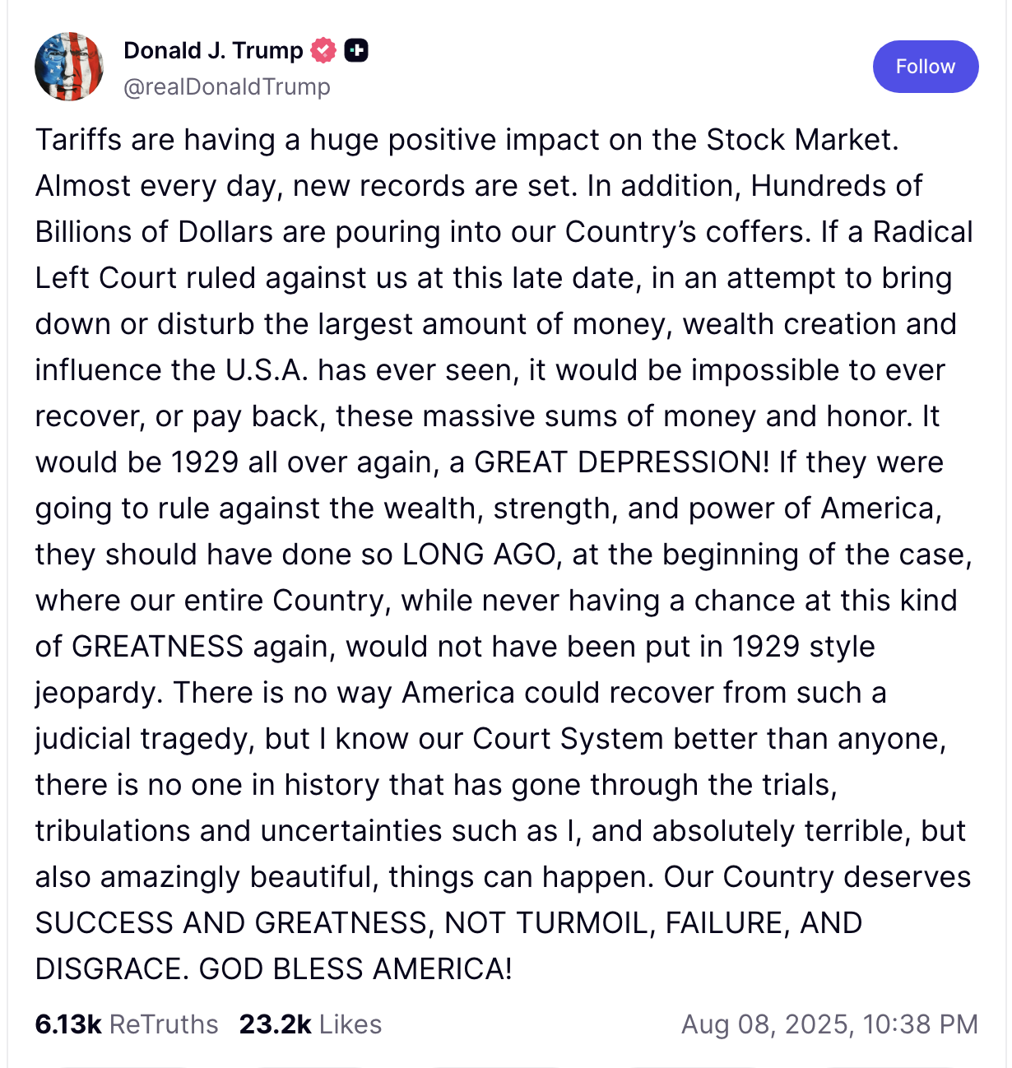Click the 'Likes' label
The height and width of the screenshot is (1068, 1012).
tap(350, 1024)
